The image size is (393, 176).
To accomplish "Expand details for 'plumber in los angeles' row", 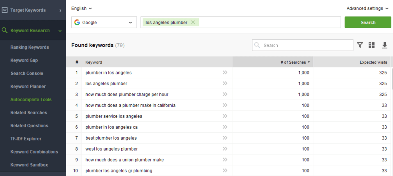I will click(225, 72).
